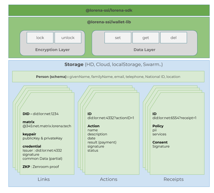Click the @lorena-ssi/lorena-sdk bar
This screenshot has width=214, height=193.
[109, 10]
